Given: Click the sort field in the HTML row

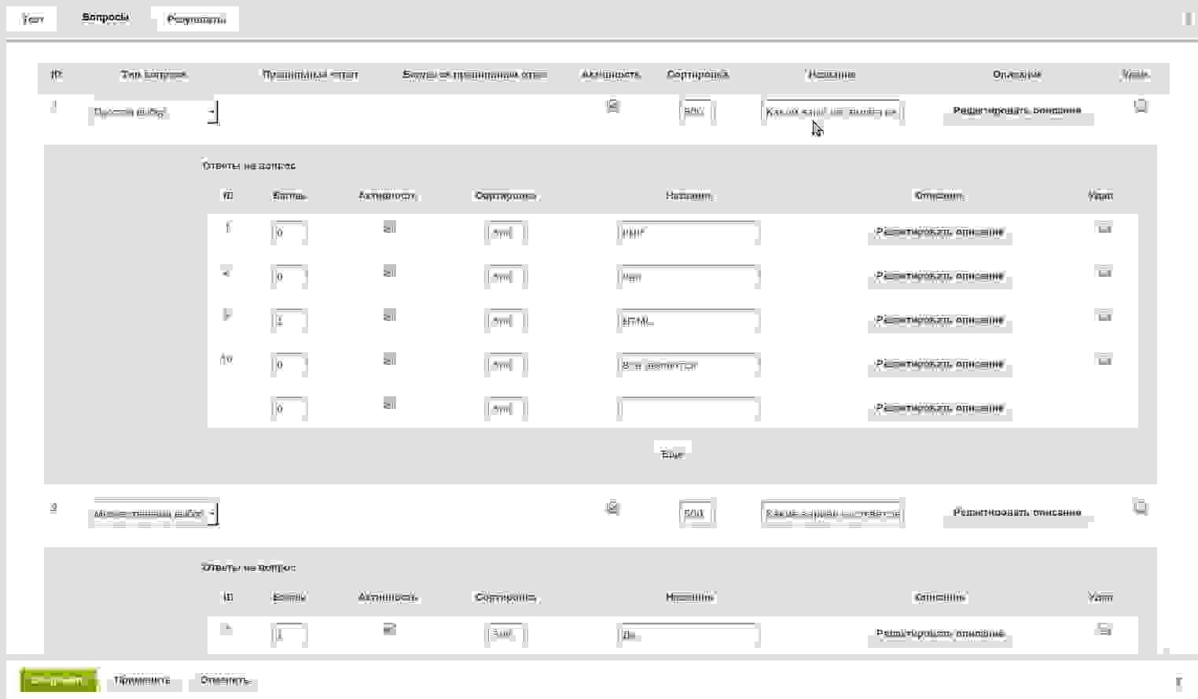Looking at the screenshot, I should 505,321.
